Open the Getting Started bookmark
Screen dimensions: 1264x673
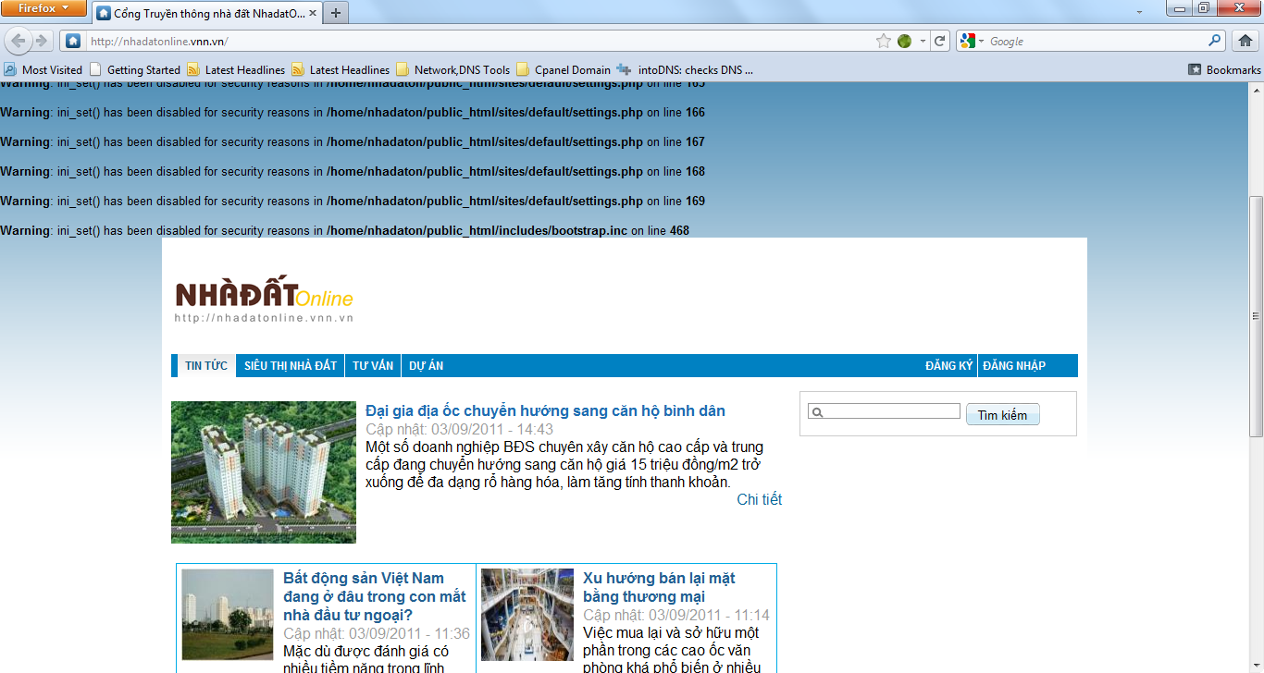tap(135, 69)
